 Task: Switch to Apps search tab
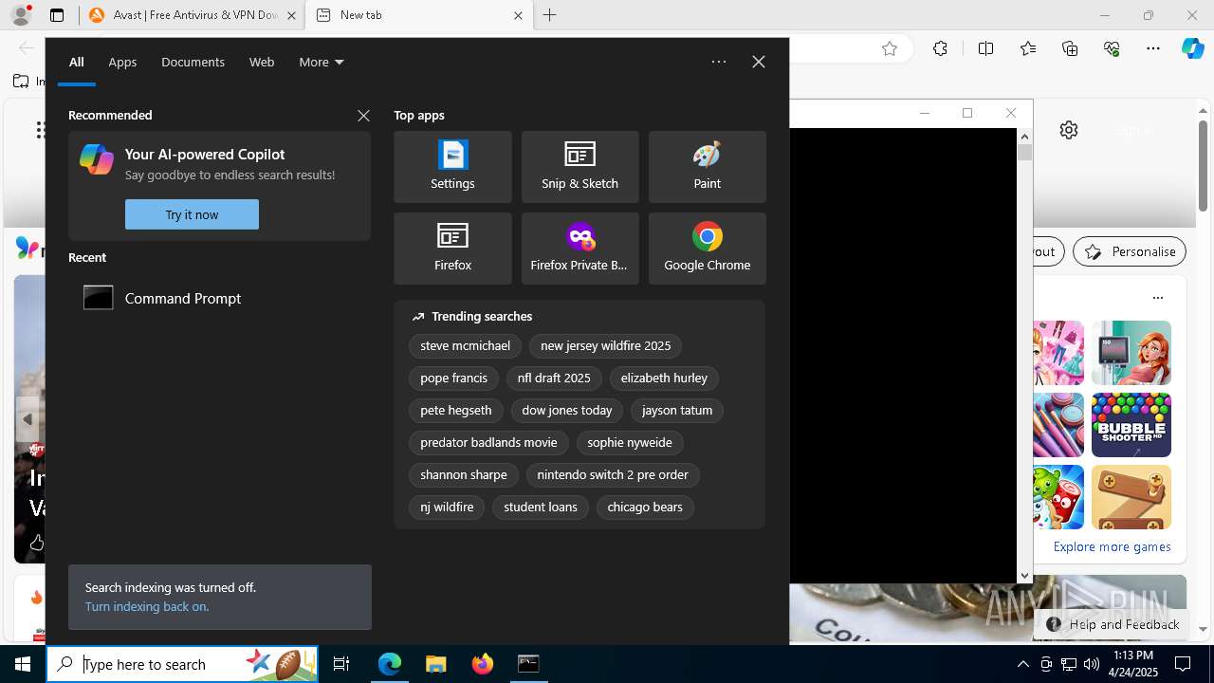122,62
